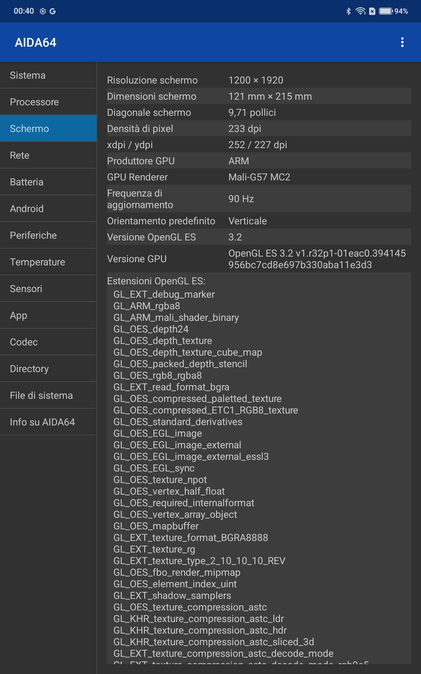Tap the GL_OES_texture_npot line
This screenshot has height=674, width=421.
160,480
